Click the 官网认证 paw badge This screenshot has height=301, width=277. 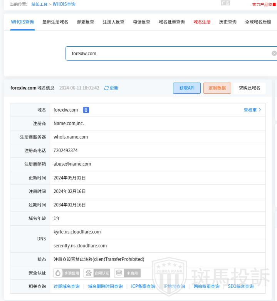coord(97,273)
